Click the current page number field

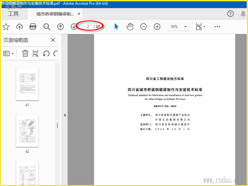coord(88,27)
